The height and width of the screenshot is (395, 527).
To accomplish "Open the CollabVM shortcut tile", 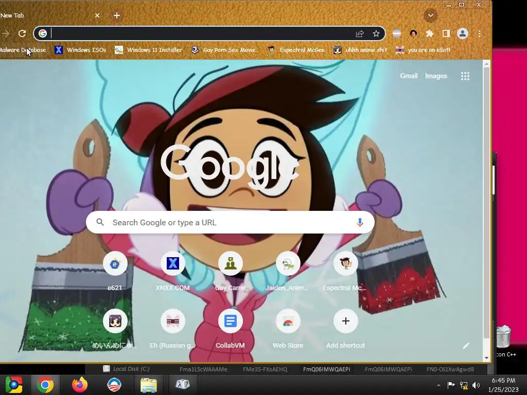I will pos(230,329).
